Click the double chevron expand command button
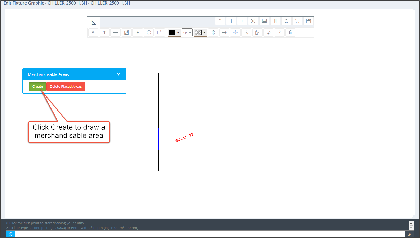 [x=409, y=234]
